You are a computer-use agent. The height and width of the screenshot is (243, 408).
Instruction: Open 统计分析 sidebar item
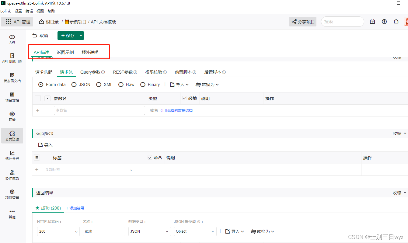tap(12, 155)
